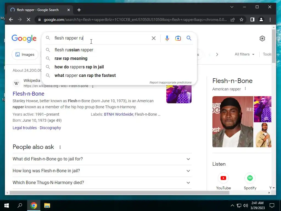Show more filter chips with right chevron
281x211 pixels.
[217, 54]
